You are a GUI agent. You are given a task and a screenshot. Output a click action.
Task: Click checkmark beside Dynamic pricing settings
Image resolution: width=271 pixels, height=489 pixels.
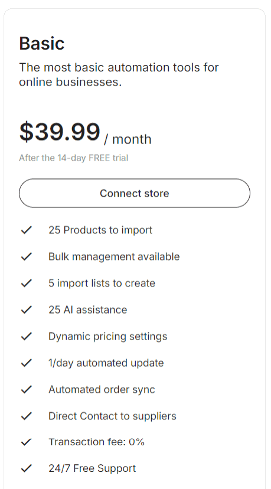(27, 336)
